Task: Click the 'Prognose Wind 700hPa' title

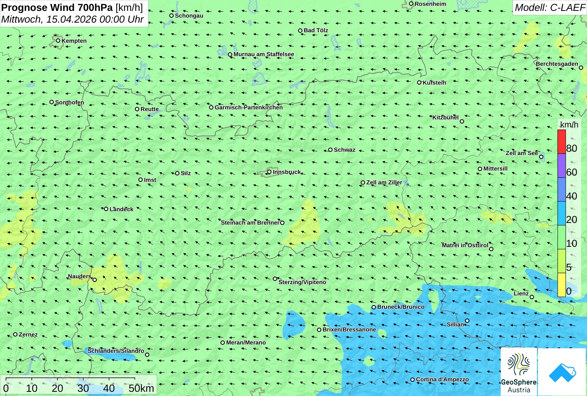Action: pyautogui.click(x=57, y=7)
